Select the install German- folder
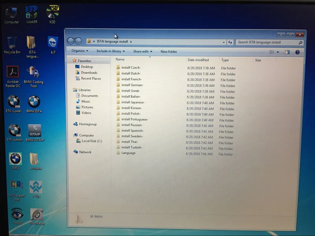The height and width of the screenshot is (236, 315). pos(132,85)
